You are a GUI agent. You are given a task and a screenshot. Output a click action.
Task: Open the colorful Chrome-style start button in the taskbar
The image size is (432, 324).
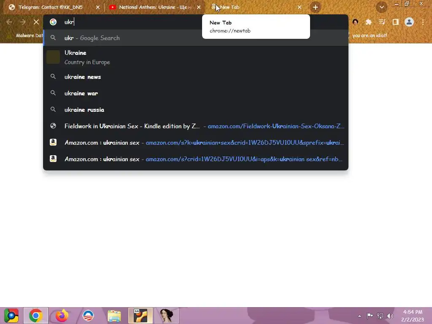point(11,316)
